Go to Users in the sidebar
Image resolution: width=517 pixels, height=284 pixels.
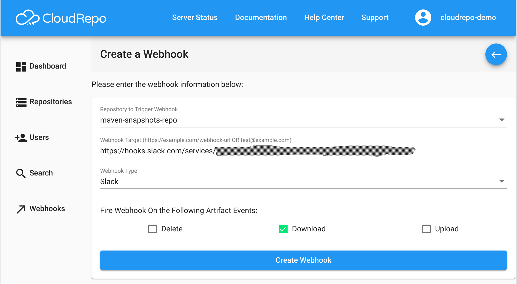point(39,137)
